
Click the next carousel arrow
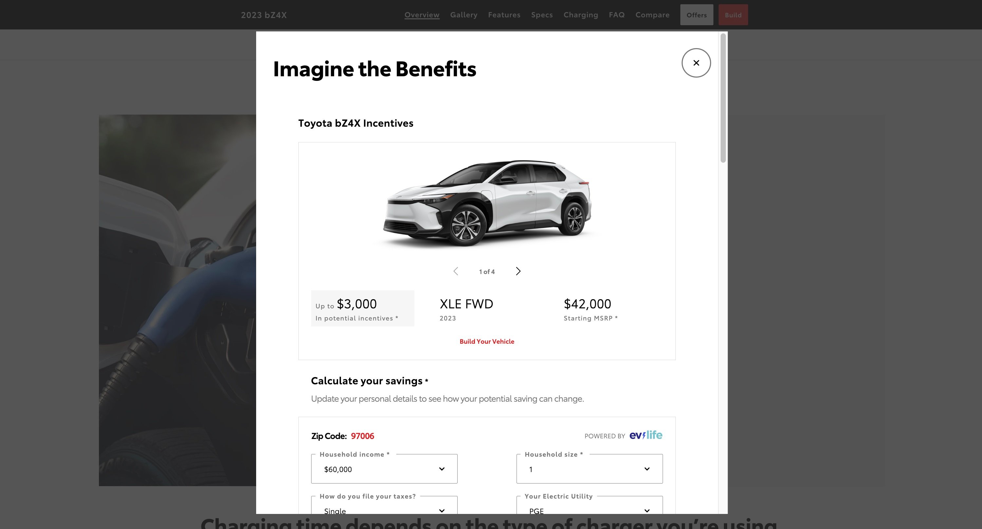pyautogui.click(x=518, y=271)
